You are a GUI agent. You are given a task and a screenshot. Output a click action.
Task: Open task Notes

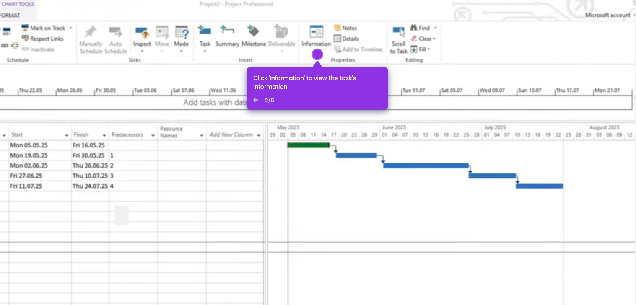coord(345,28)
